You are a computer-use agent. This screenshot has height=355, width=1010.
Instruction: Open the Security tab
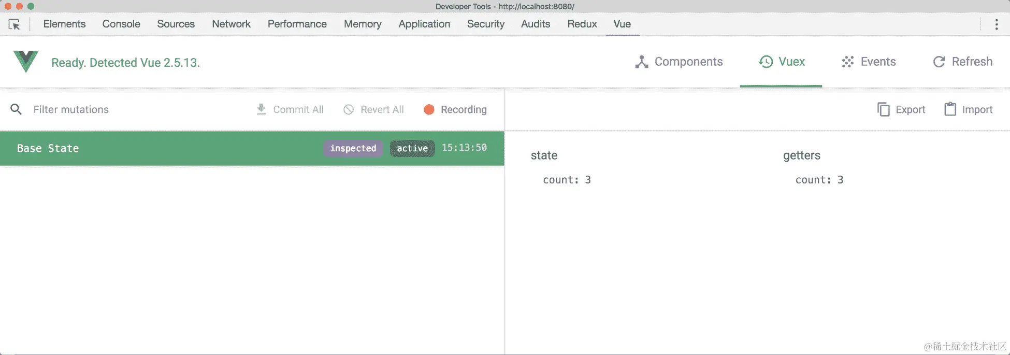(x=486, y=24)
